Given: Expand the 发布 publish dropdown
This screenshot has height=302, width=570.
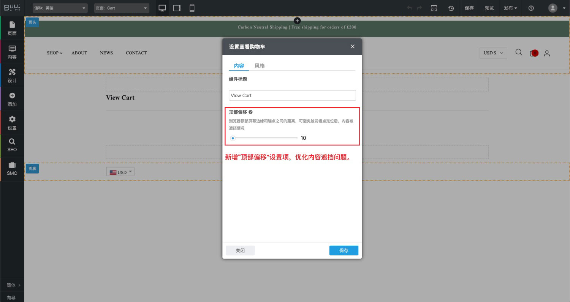Looking at the screenshot, I should (510, 8).
